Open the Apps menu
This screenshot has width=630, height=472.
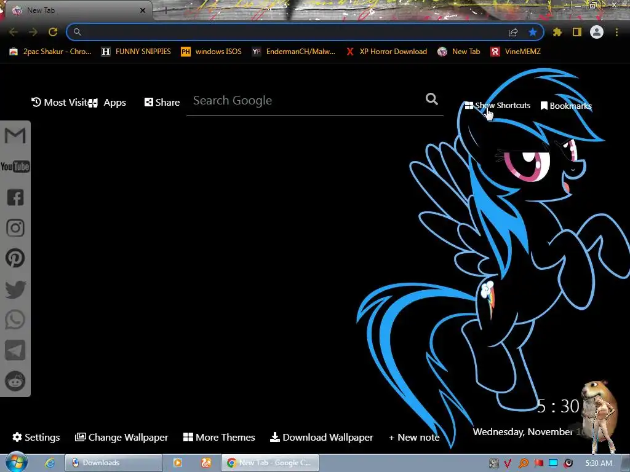pyautogui.click(x=108, y=103)
